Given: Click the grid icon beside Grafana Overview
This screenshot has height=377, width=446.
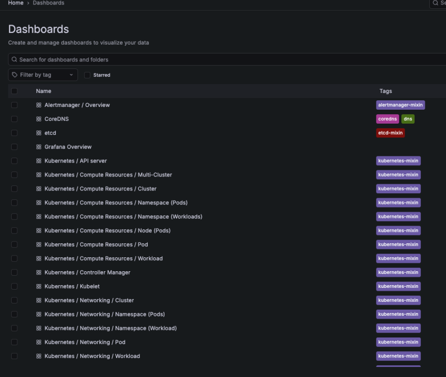Looking at the screenshot, I should pyautogui.click(x=39, y=147).
